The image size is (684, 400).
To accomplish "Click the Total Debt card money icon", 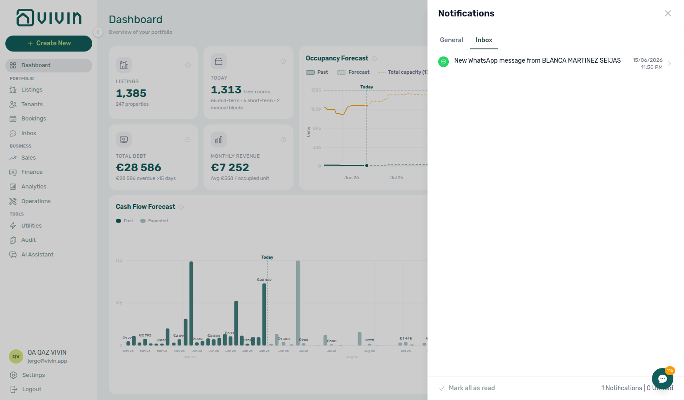I will 124,140.
